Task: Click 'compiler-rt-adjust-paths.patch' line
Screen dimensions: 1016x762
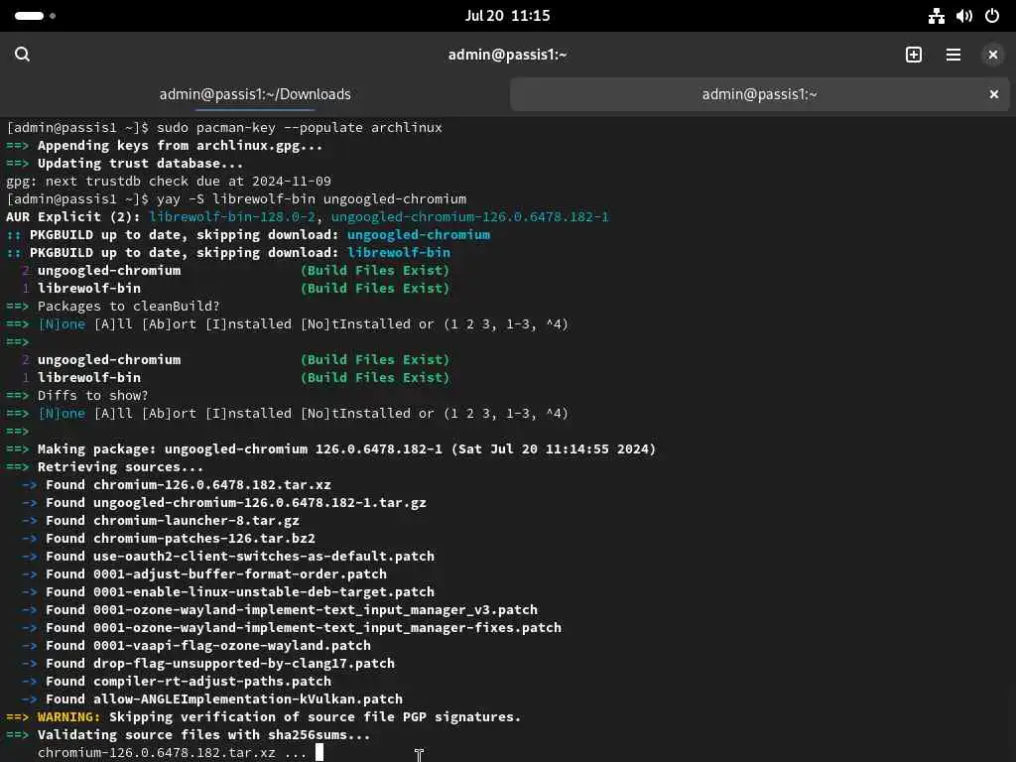Action: (x=177, y=681)
